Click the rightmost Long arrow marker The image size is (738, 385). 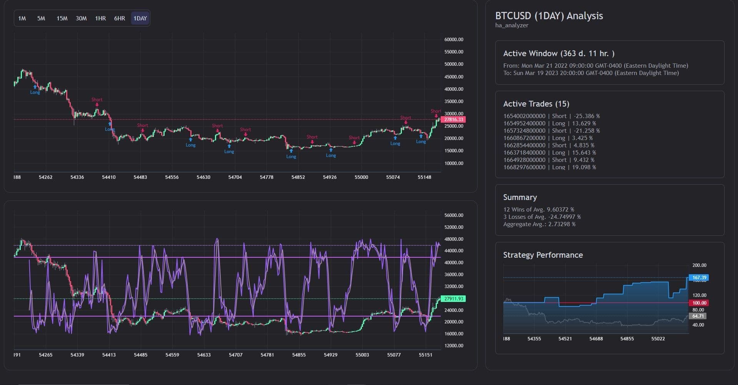[421, 137]
